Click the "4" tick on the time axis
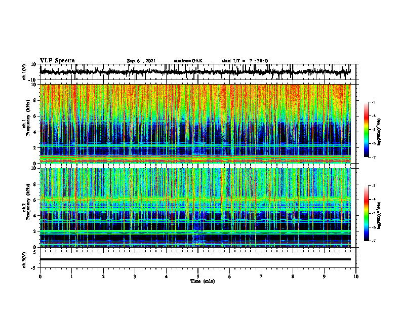Screen dimensions: 401x310 [167, 277]
